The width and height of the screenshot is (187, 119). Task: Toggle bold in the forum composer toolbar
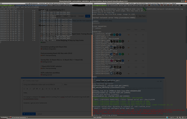[x=27, y=89]
